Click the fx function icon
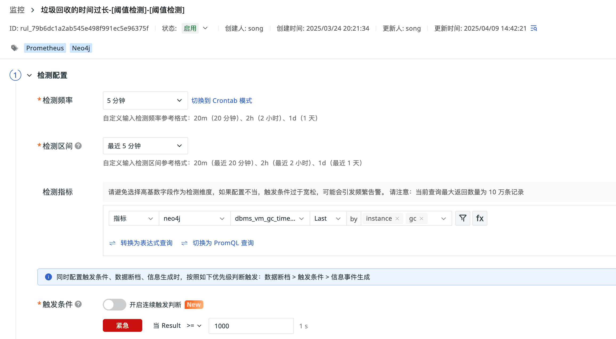 click(480, 218)
